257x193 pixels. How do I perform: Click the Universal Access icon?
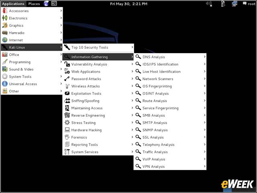(5, 84)
